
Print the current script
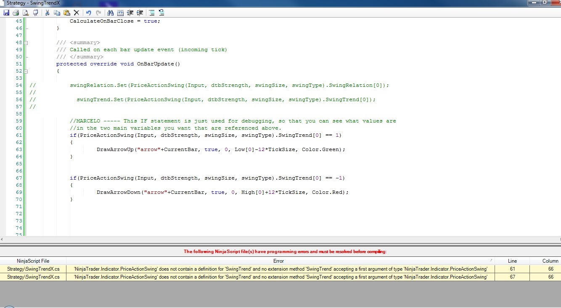(x=16, y=13)
